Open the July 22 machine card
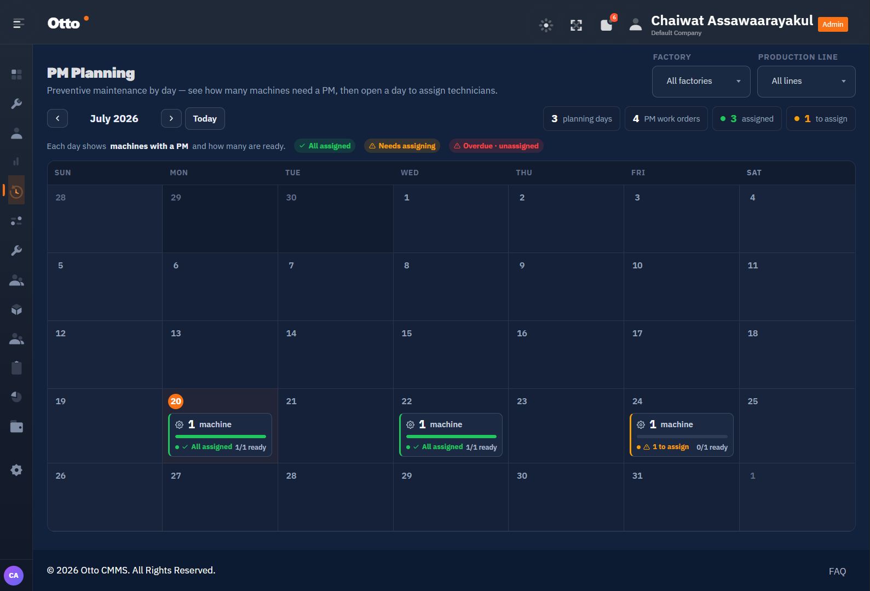 click(451, 435)
